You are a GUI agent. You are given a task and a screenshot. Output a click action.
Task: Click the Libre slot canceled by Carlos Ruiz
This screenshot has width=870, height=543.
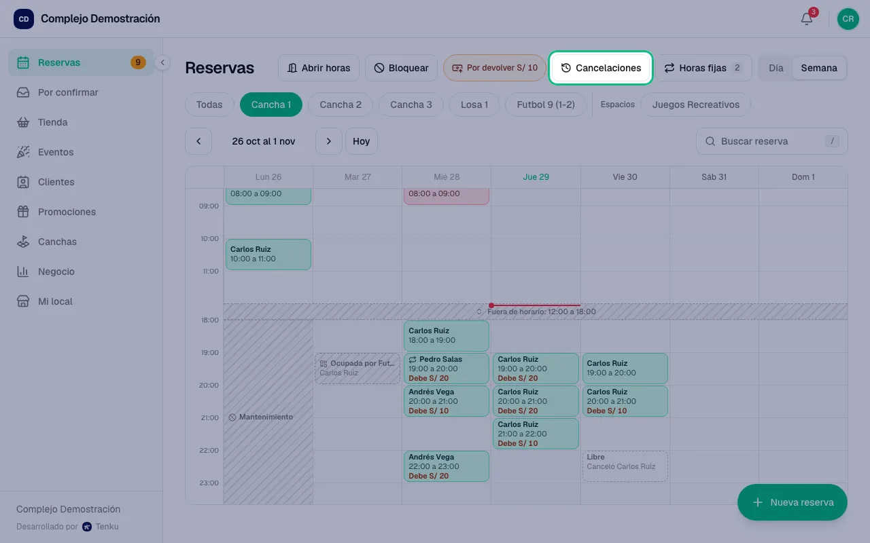click(x=625, y=466)
